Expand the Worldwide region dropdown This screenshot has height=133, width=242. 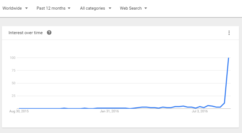pyautogui.click(x=15, y=8)
